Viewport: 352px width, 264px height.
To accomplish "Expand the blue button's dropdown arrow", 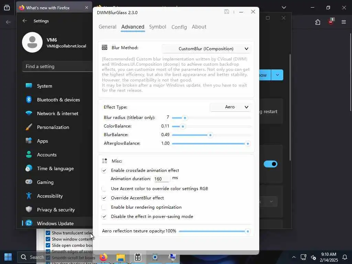I will coord(277,75).
